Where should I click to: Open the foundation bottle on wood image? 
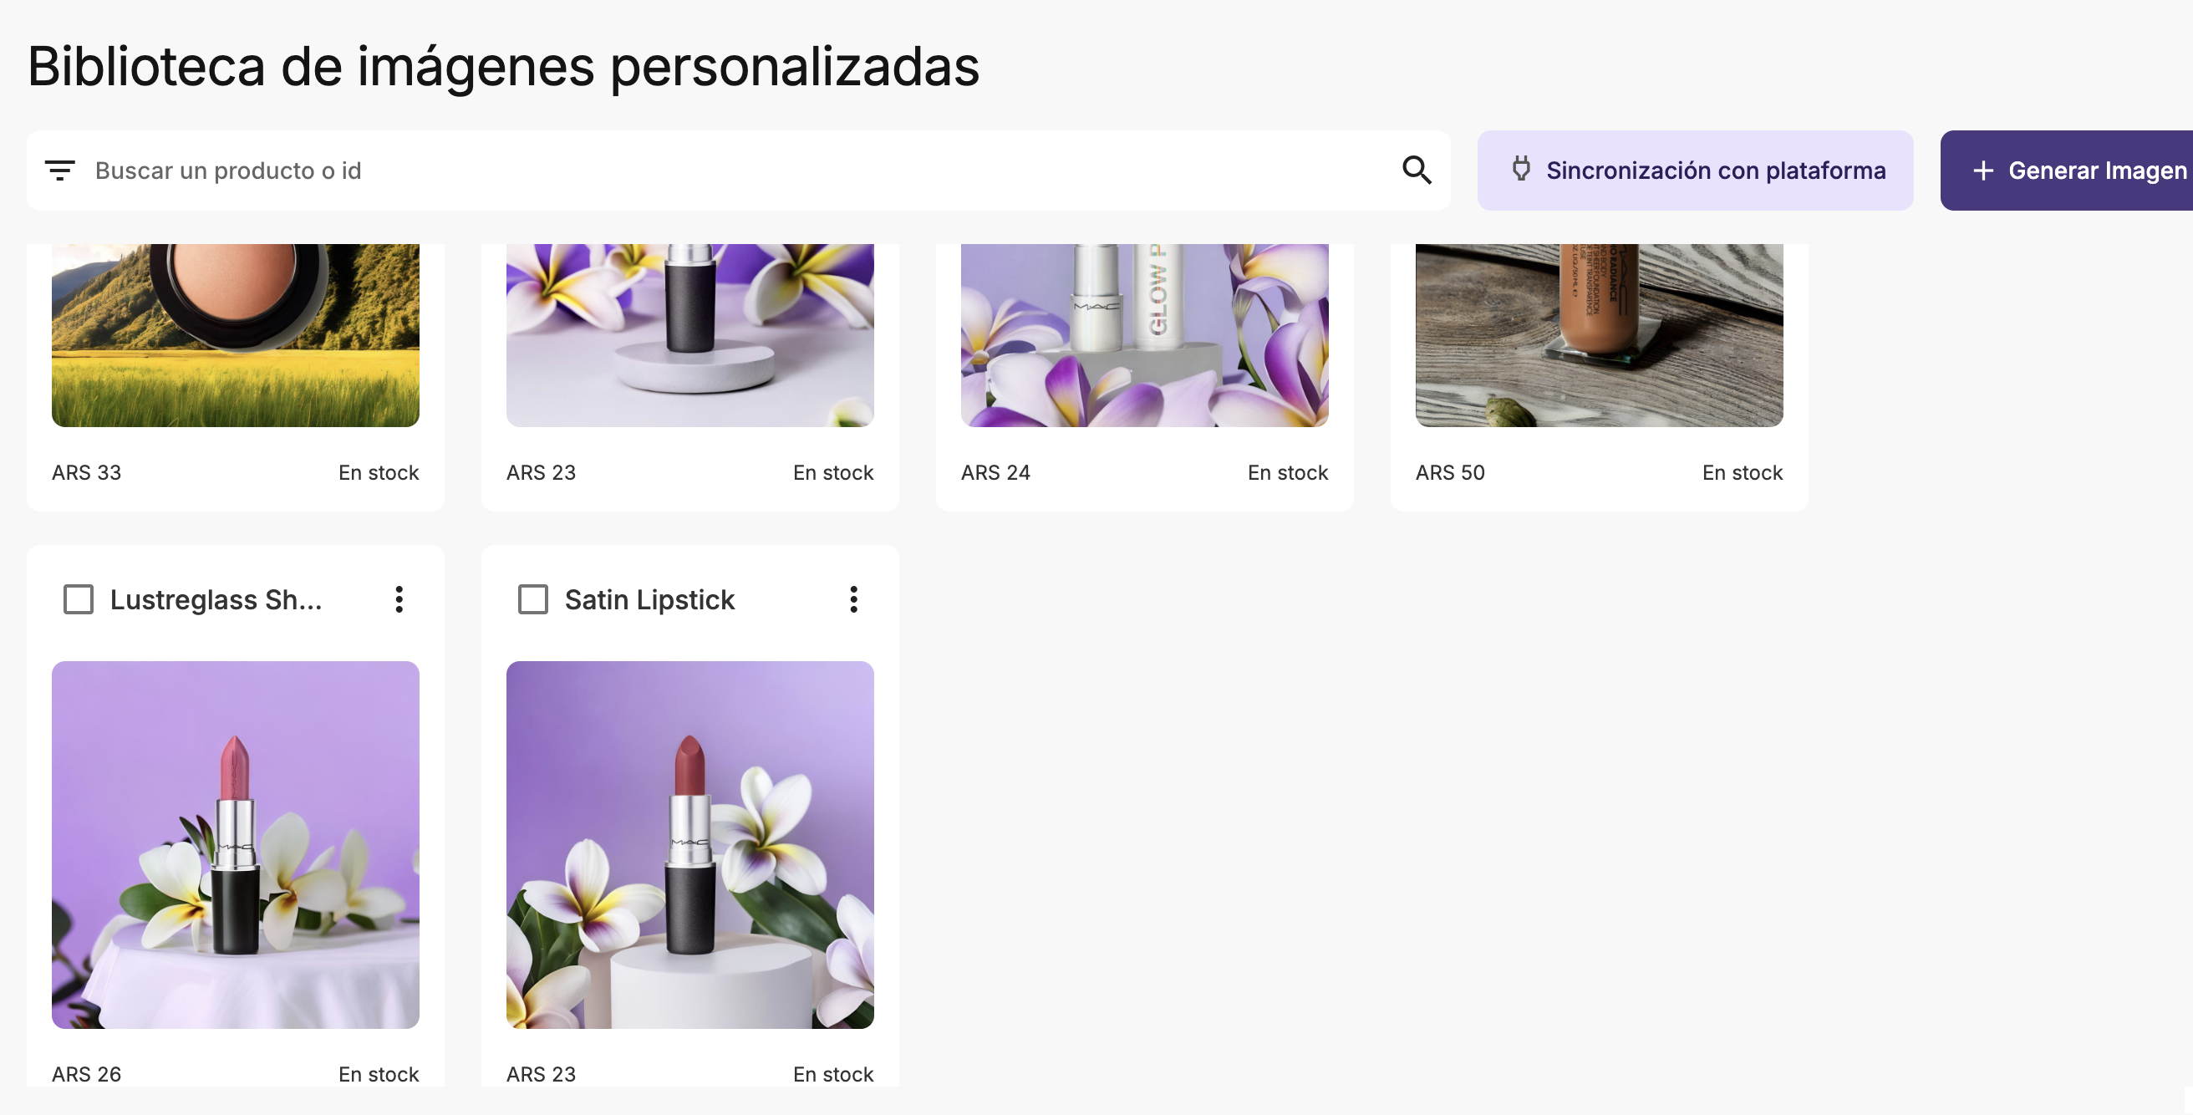tap(1599, 335)
